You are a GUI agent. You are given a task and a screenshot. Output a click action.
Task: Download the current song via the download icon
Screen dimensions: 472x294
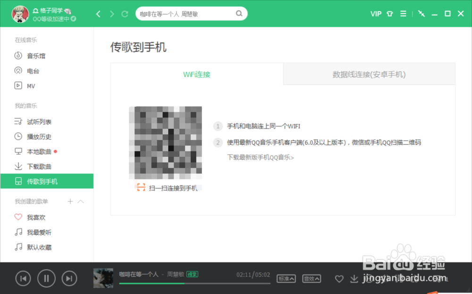click(354, 279)
